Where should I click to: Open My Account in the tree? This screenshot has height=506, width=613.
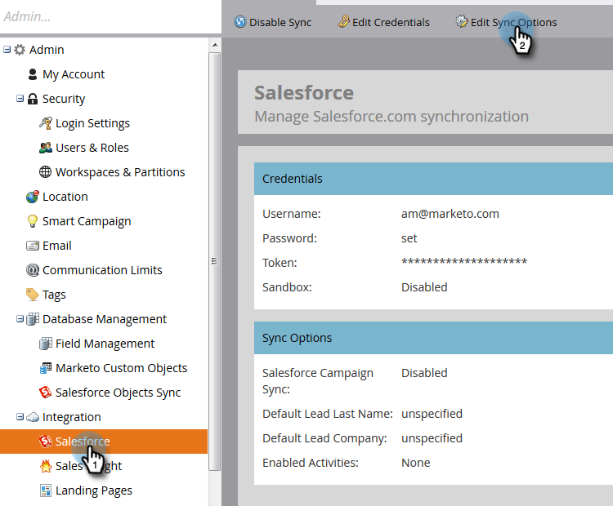pyautogui.click(x=74, y=74)
